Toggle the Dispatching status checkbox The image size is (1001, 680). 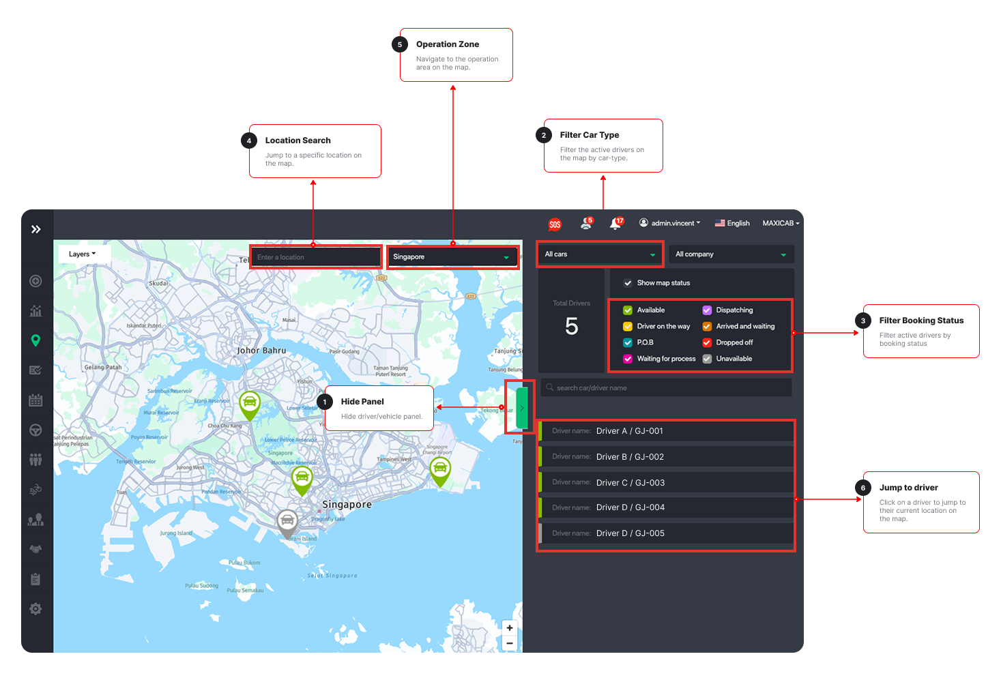pos(707,310)
